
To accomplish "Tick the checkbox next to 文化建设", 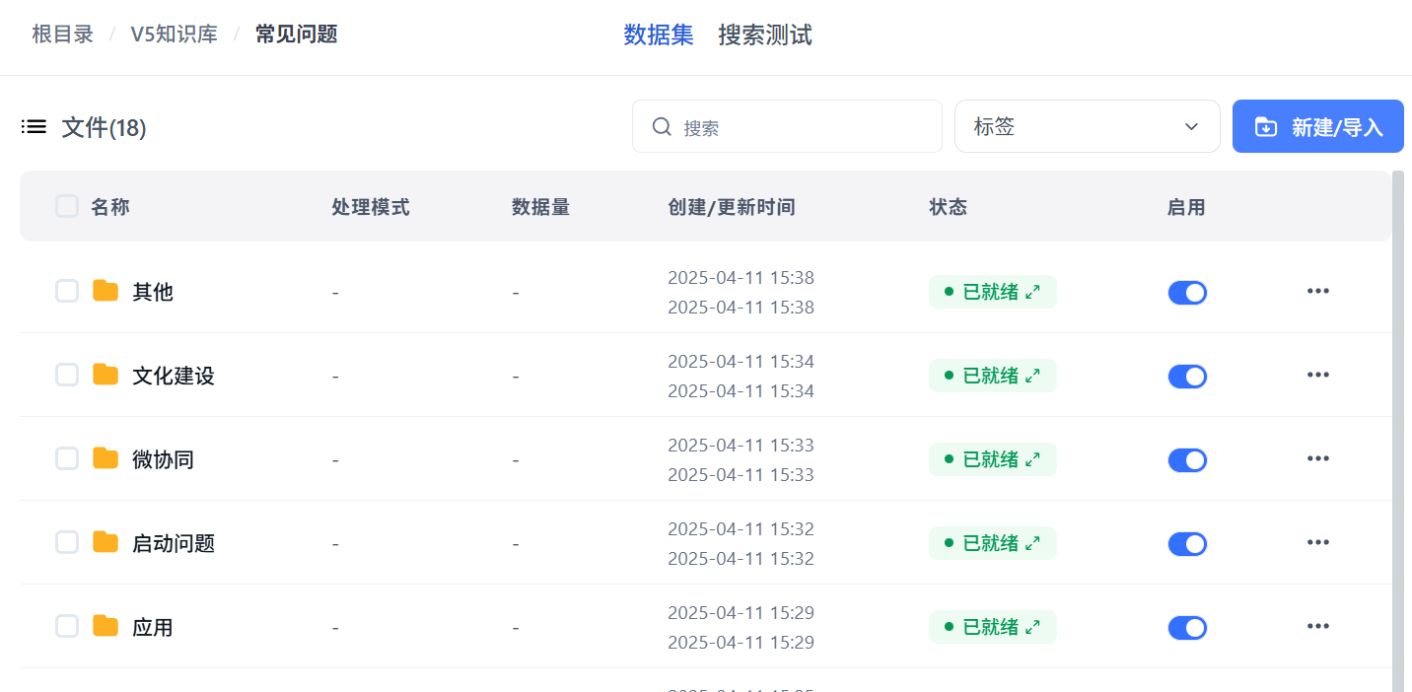I will [x=67, y=375].
